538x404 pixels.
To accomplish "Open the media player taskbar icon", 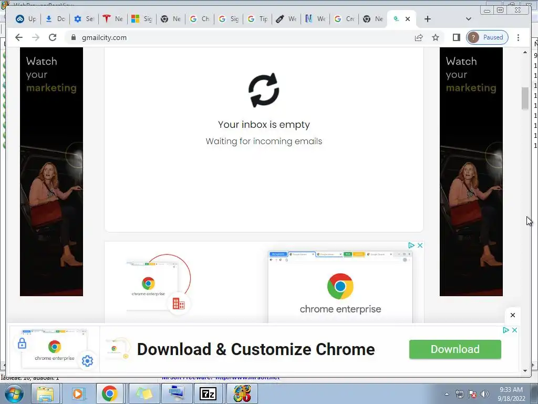I will point(78,393).
